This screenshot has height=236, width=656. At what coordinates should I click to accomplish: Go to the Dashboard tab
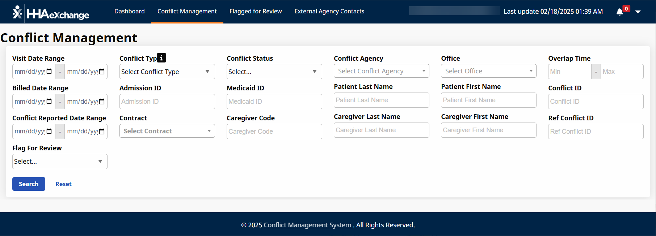click(129, 12)
